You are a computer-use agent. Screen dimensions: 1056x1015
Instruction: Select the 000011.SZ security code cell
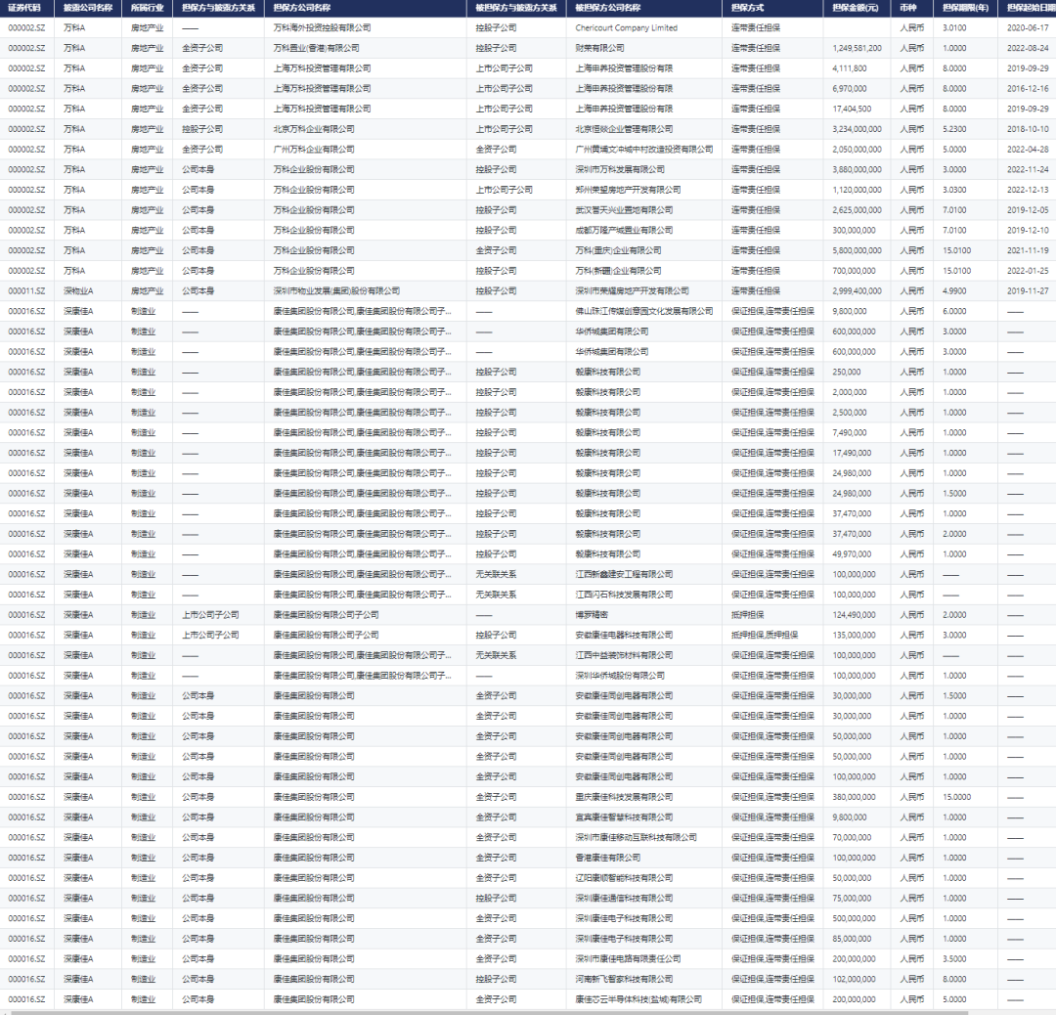26,291
